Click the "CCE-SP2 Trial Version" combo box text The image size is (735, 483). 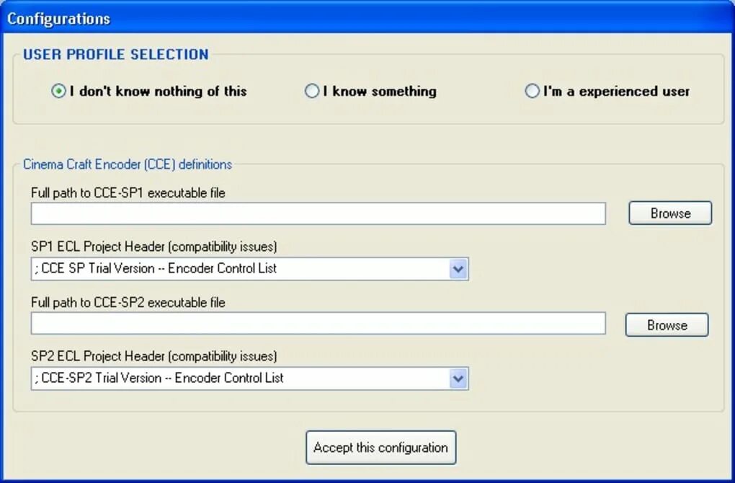point(159,378)
